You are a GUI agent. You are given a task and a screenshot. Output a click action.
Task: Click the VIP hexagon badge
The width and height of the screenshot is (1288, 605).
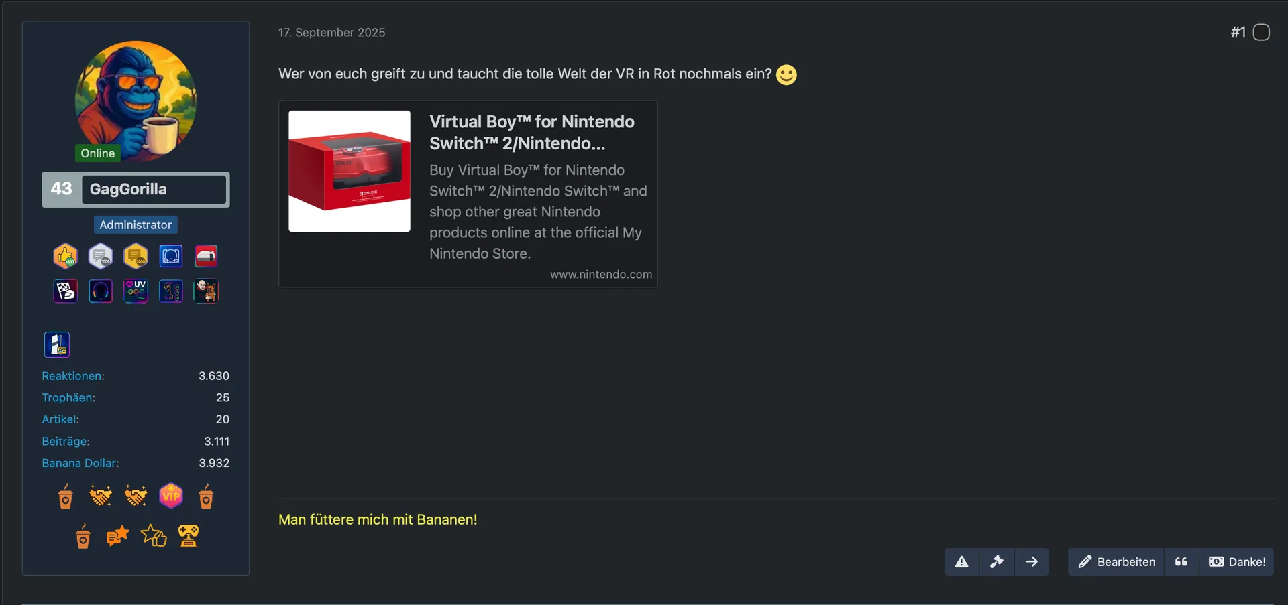[171, 496]
